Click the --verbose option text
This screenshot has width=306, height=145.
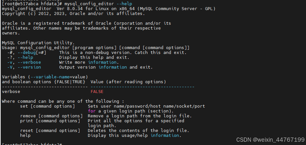click(29, 62)
